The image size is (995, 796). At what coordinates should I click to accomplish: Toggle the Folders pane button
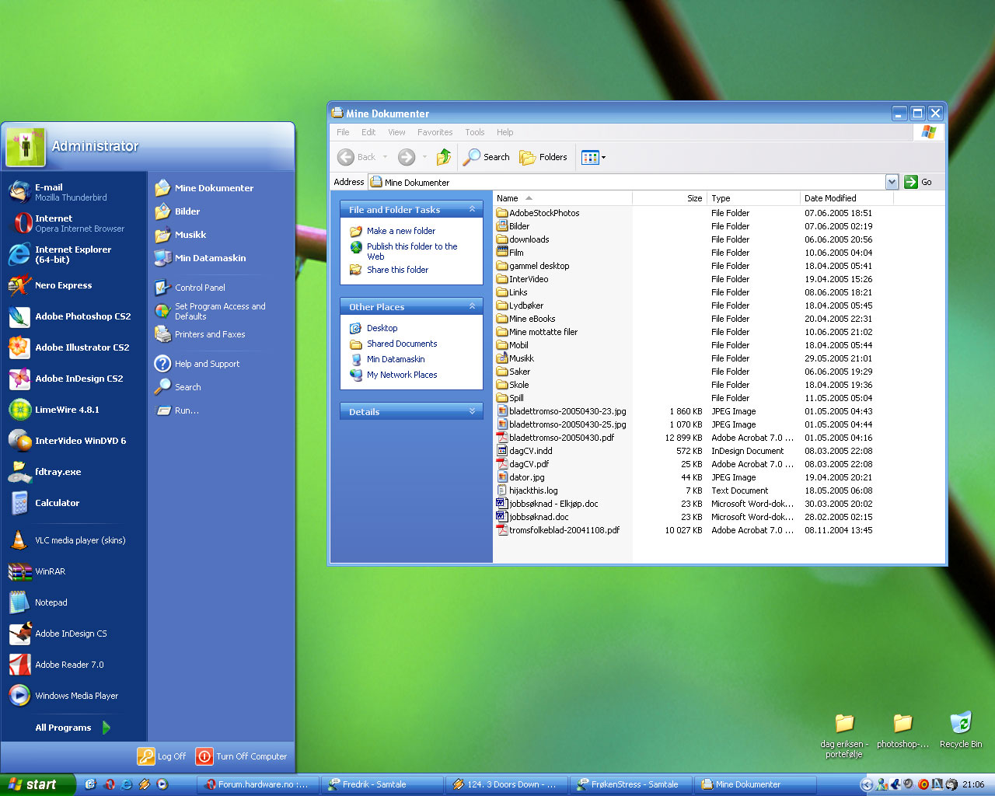[543, 157]
